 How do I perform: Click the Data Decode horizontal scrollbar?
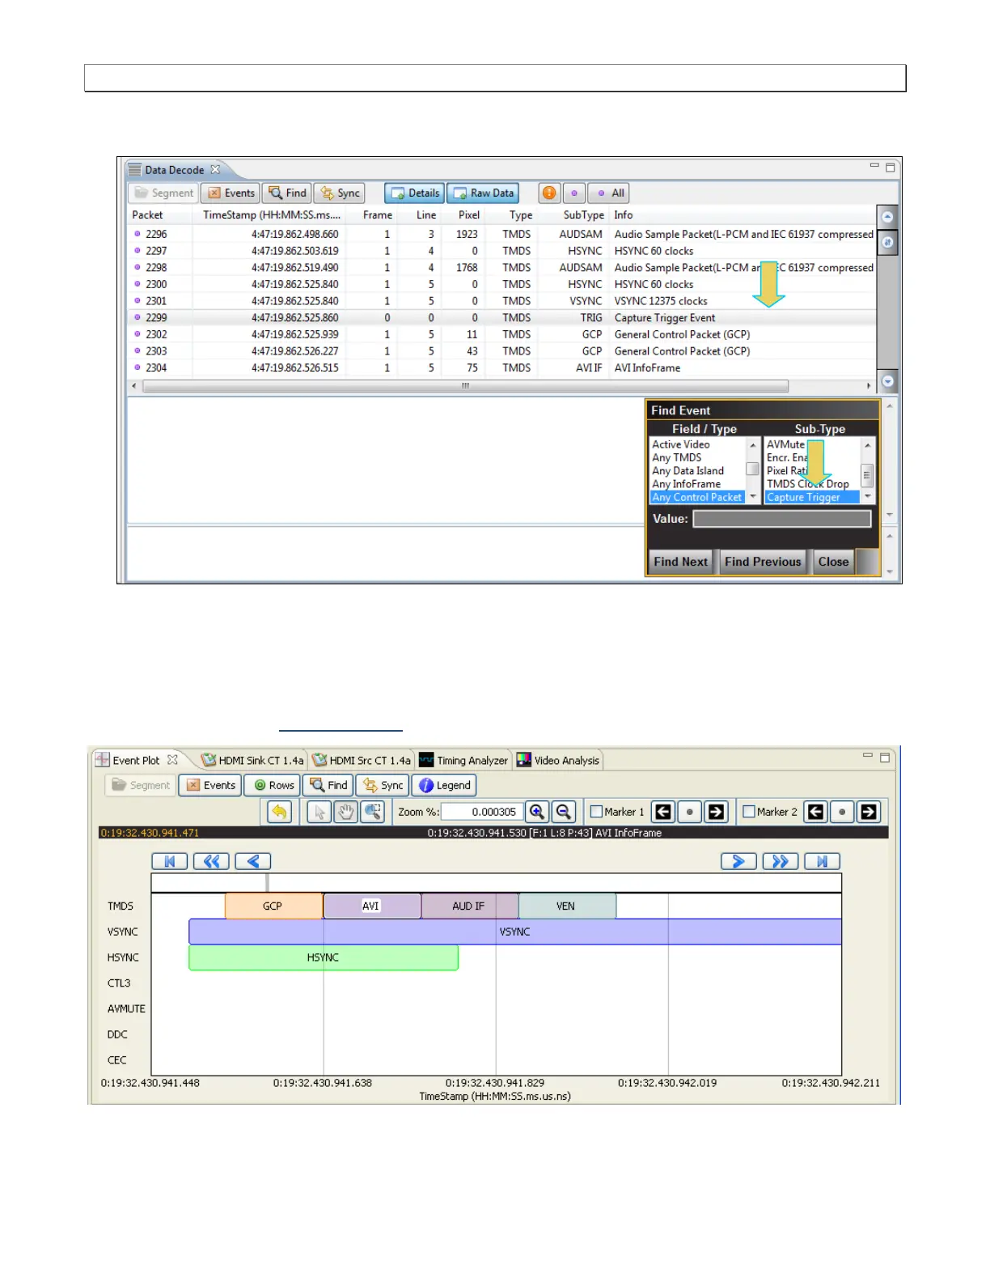(x=465, y=386)
